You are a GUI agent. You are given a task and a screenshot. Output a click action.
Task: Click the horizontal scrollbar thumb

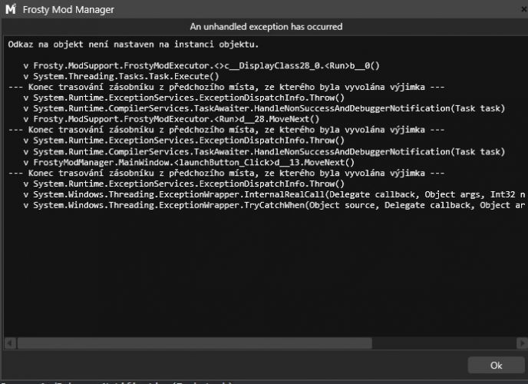195,343
